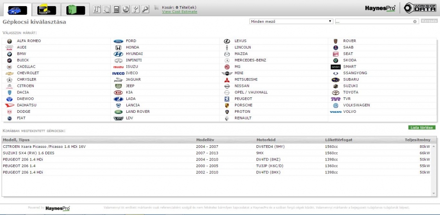Switch to the yellow truck vehicles tab

(x=46, y=10)
